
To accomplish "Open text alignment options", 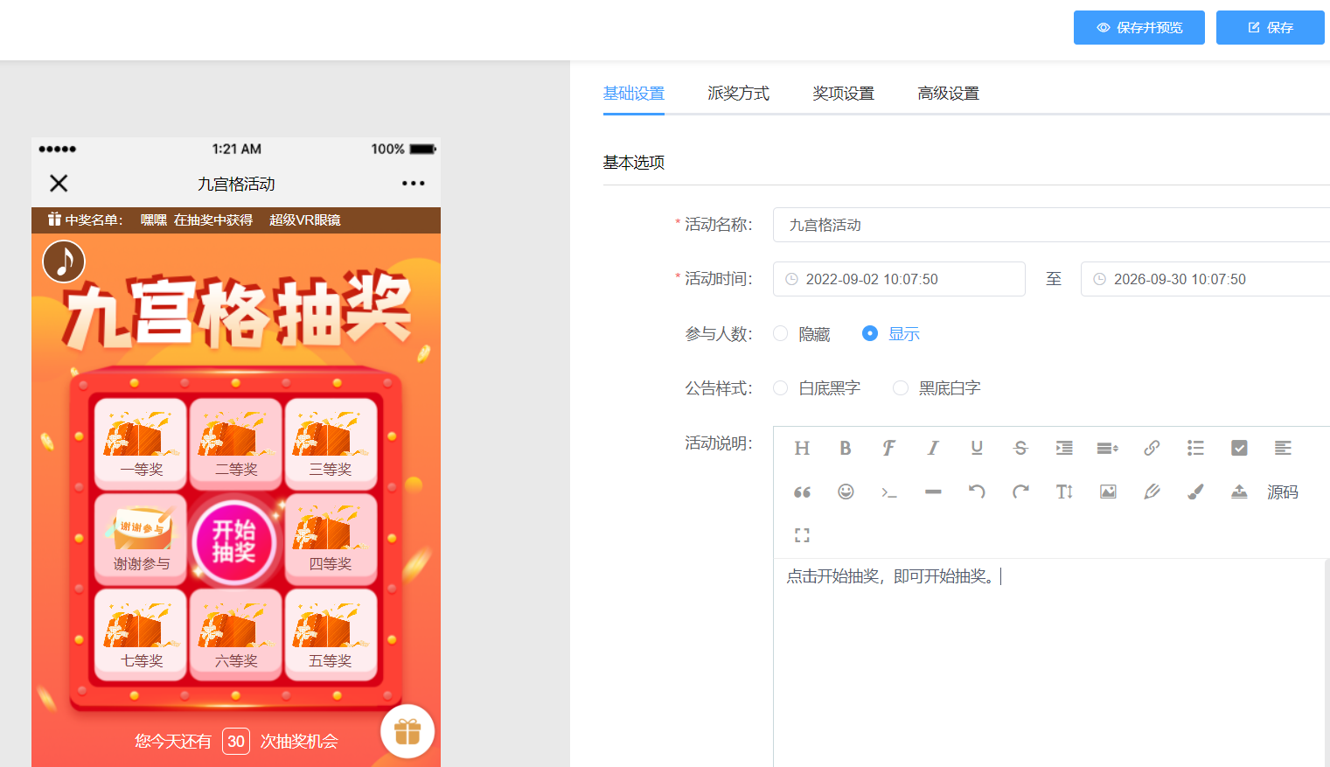I will coord(1283,449).
